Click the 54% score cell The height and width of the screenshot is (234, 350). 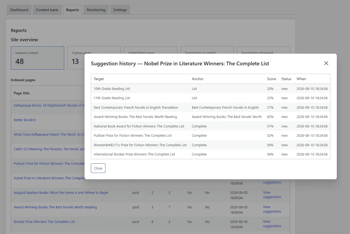(x=270, y=145)
